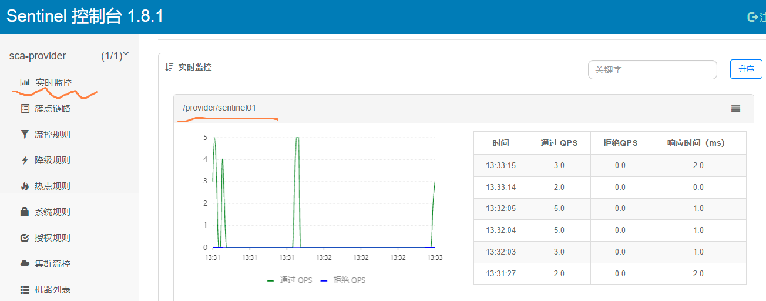Go to 流控规则 page
Screen dimensions: 766x301
tap(52, 135)
